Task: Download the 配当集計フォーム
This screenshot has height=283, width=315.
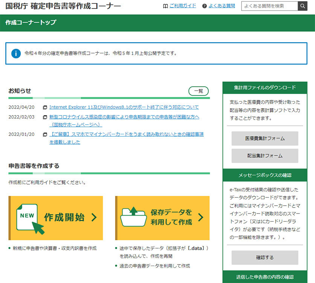Action: pos(265,155)
